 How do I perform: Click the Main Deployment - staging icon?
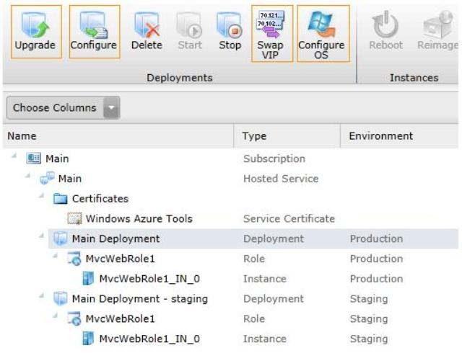click(61, 298)
